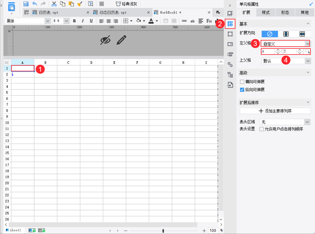Click the 经典浅灰 theme button
Image resolution: width=315 pixels, height=234 pixels.
[127, 4]
